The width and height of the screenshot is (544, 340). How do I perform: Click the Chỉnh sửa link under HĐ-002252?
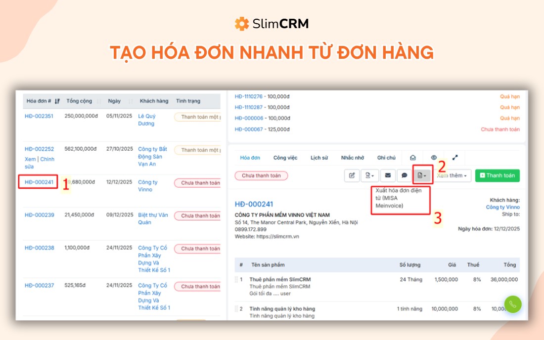point(47,159)
